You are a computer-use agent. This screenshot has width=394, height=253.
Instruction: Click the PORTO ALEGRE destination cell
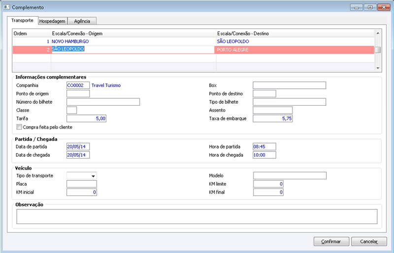(295, 50)
